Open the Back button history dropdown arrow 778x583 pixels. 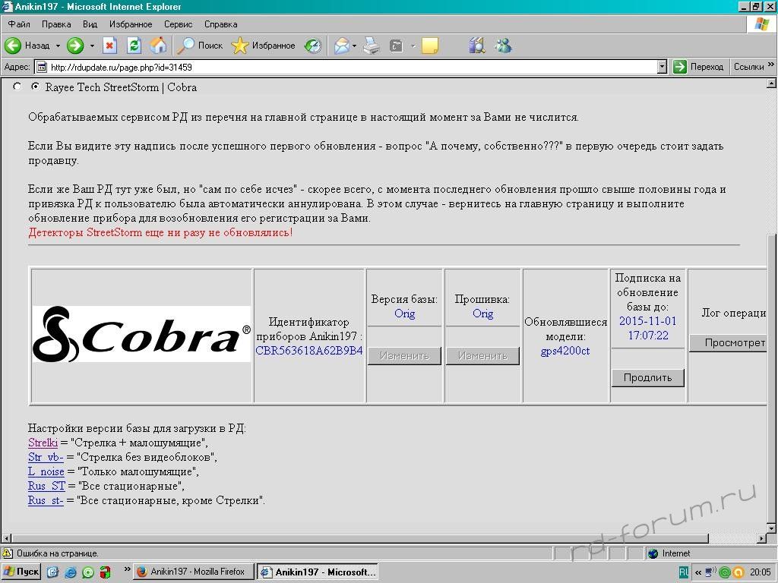pyautogui.click(x=58, y=46)
